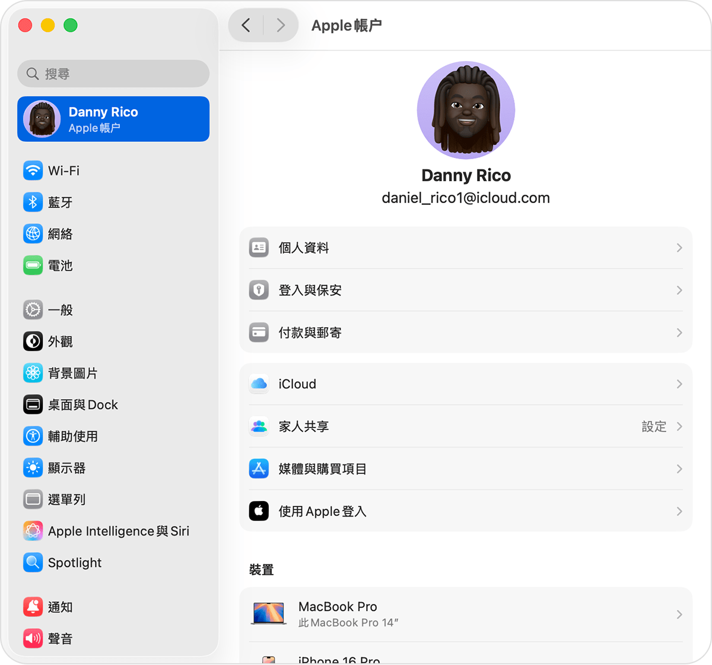Click the back navigation arrow
The height and width of the screenshot is (665, 712).
(246, 25)
